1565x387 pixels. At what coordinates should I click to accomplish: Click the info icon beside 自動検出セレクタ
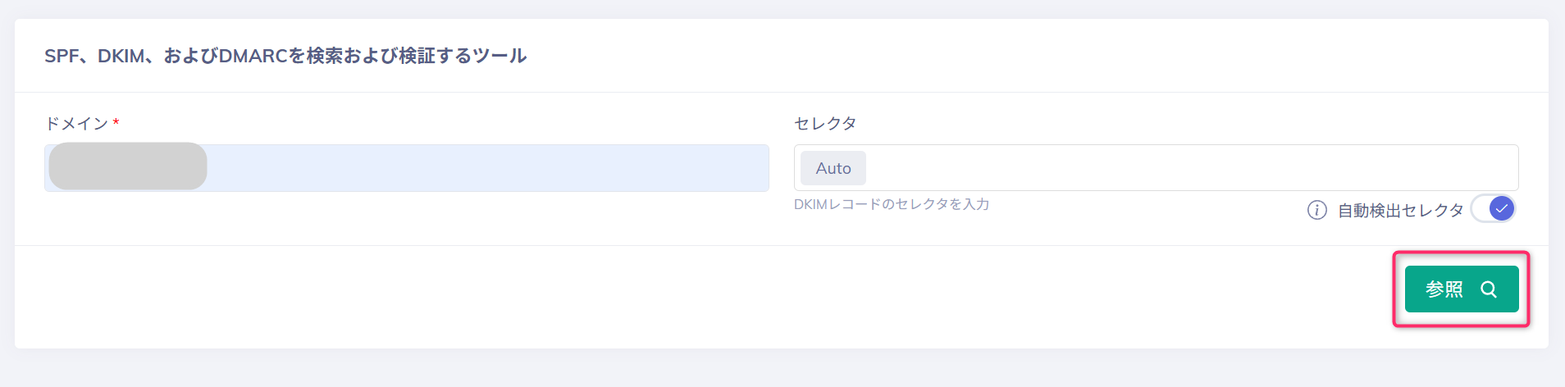(x=1316, y=211)
